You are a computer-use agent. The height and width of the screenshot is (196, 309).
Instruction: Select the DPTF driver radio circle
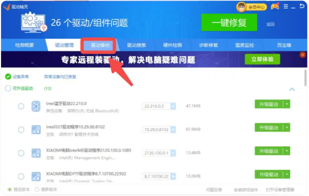pos(21,176)
